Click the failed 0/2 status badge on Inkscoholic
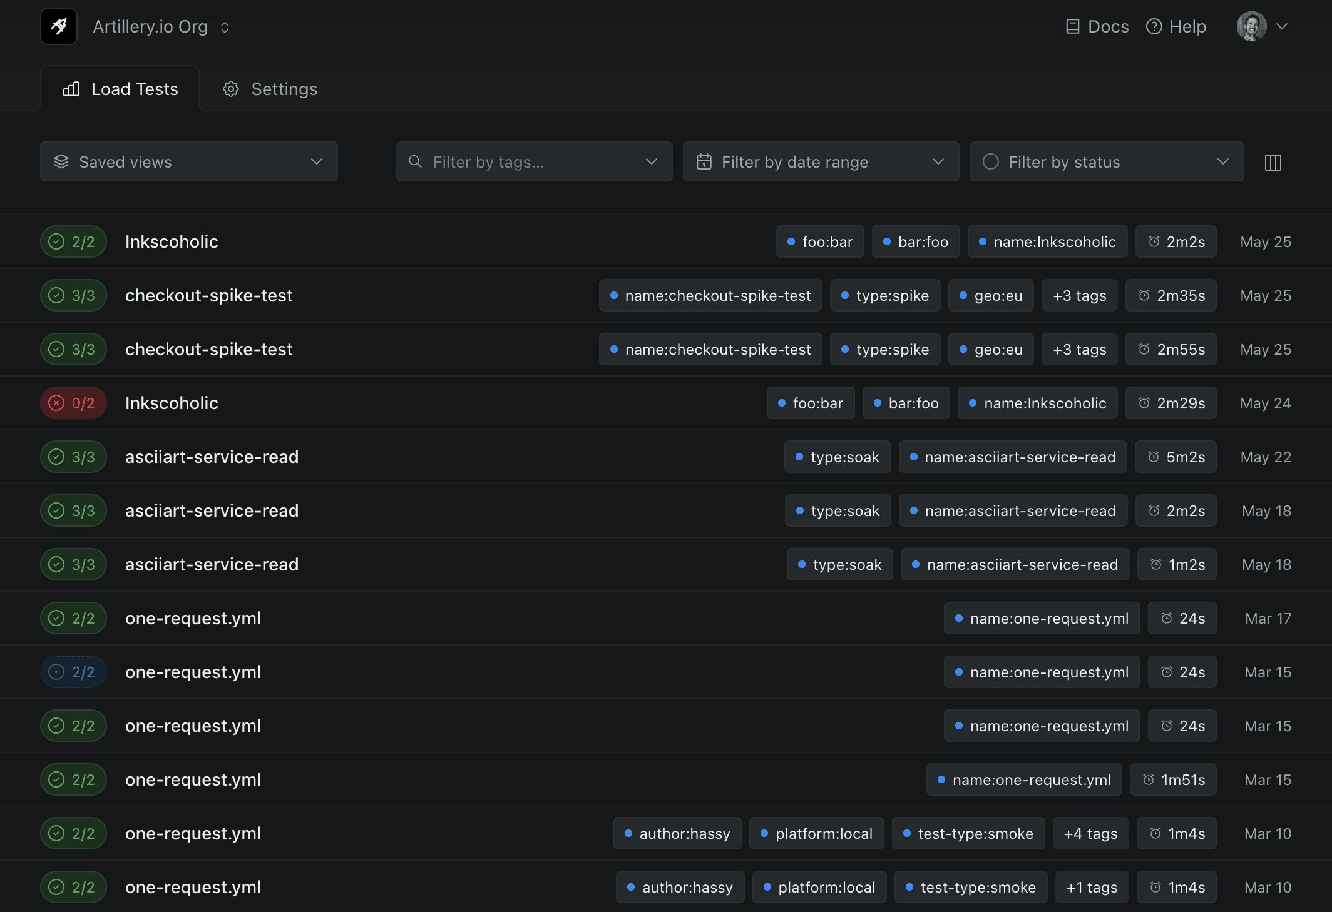The height and width of the screenshot is (912, 1332). tap(73, 403)
